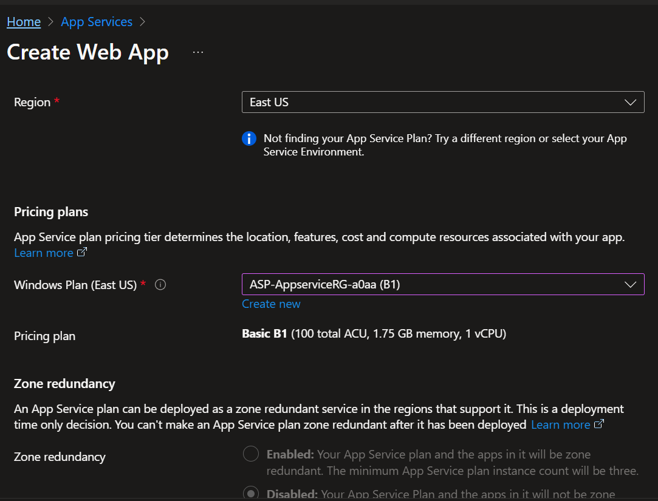
Task: Click the 'Not finding your App Service Plan?' message
Action: click(x=445, y=145)
